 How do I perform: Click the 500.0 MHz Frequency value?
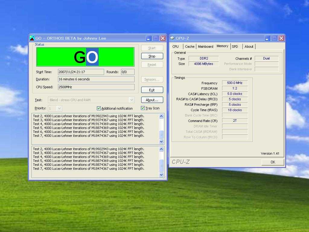click(235, 83)
